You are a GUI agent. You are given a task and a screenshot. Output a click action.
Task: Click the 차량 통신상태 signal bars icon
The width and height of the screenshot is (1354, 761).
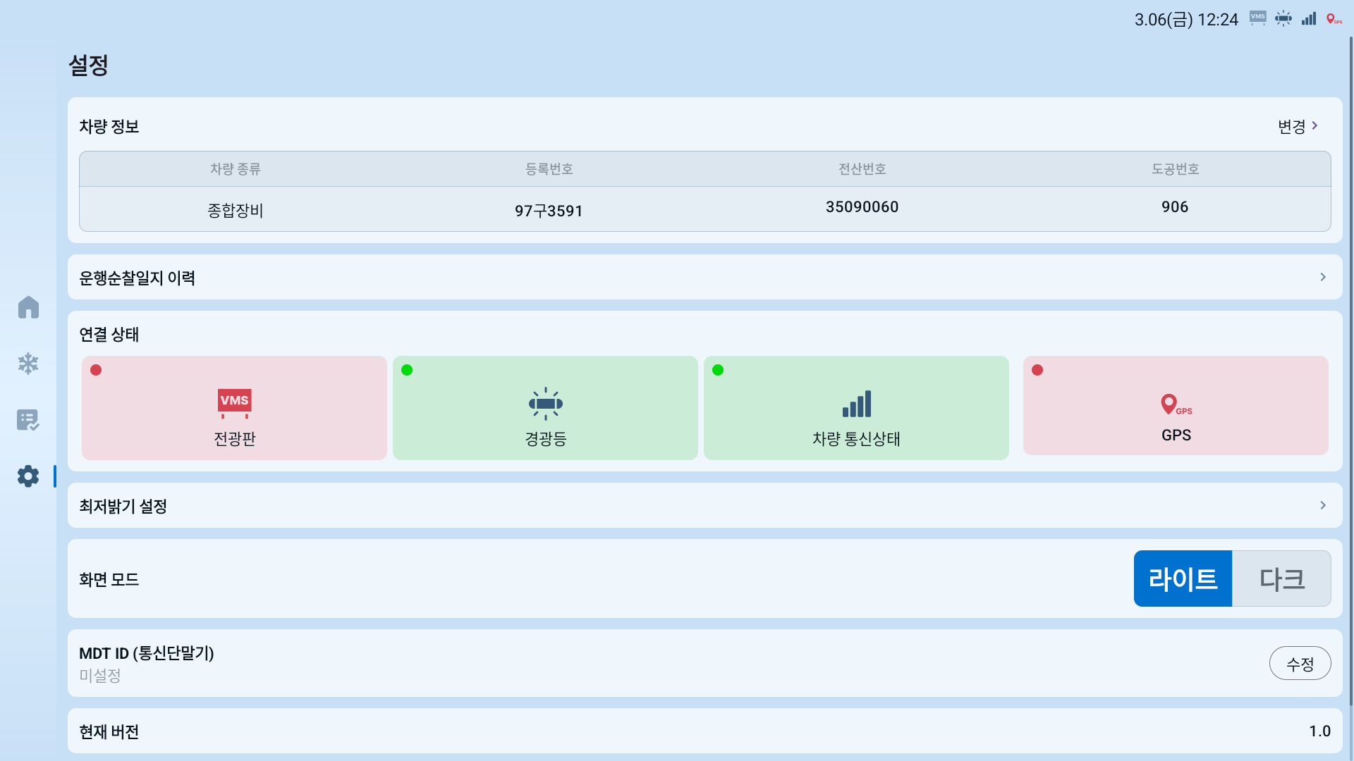(x=856, y=404)
